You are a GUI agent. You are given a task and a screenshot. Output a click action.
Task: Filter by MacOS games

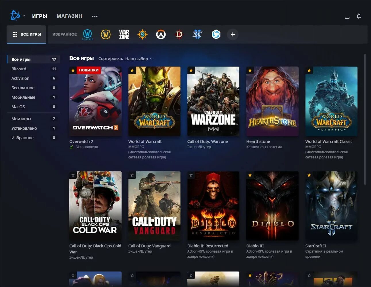[33, 107]
